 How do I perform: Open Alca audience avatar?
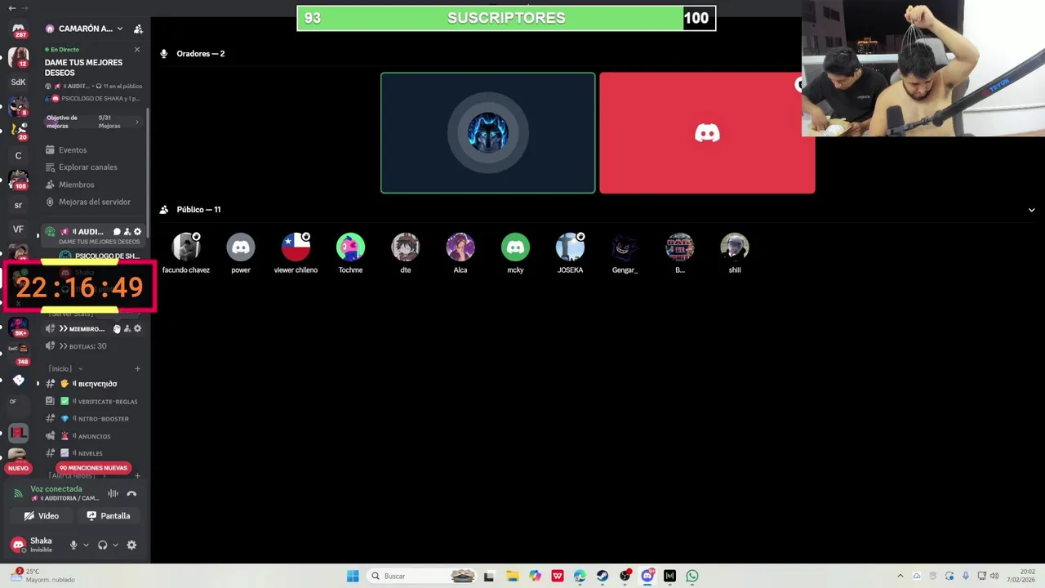[460, 247]
